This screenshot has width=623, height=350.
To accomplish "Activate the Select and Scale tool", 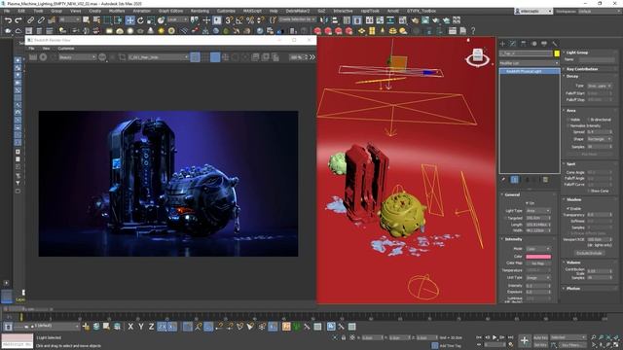I will click(x=151, y=20).
